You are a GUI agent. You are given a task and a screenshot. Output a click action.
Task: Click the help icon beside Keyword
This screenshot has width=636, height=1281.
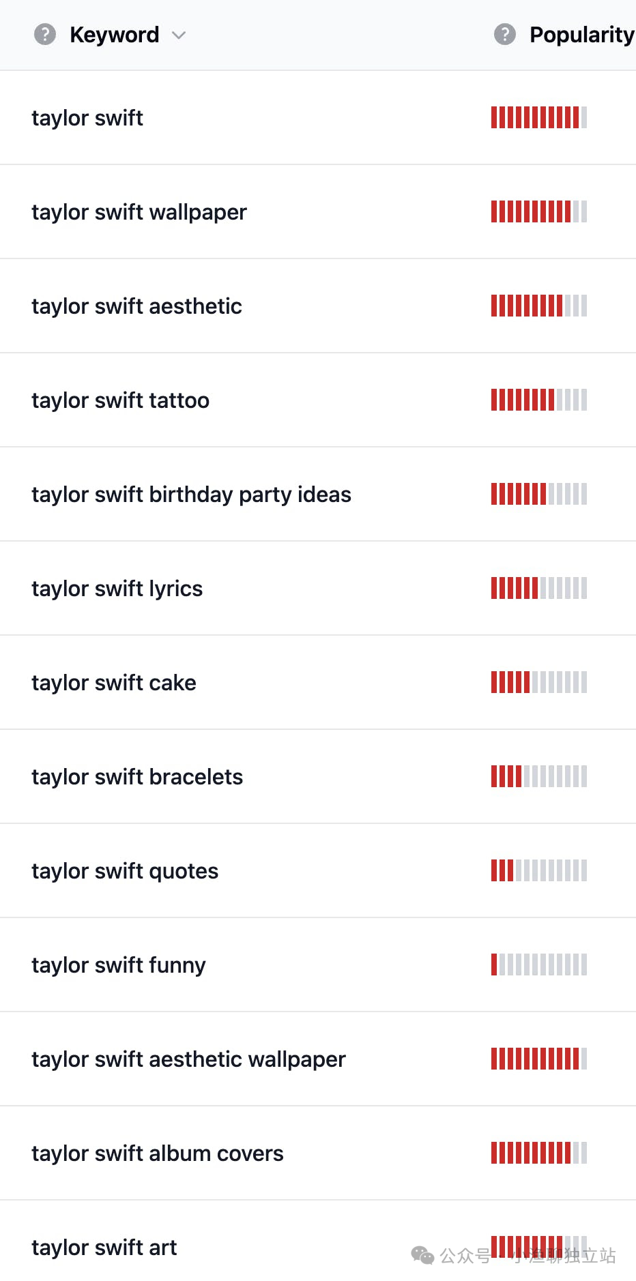45,34
